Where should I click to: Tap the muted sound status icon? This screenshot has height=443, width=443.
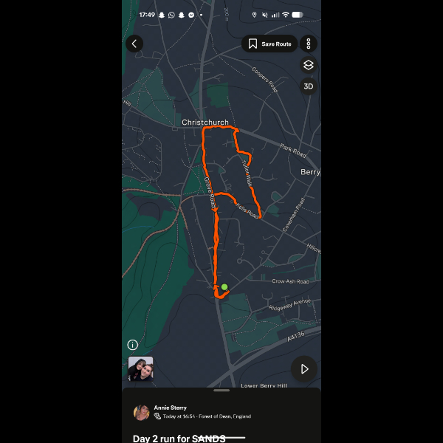[265, 15]
